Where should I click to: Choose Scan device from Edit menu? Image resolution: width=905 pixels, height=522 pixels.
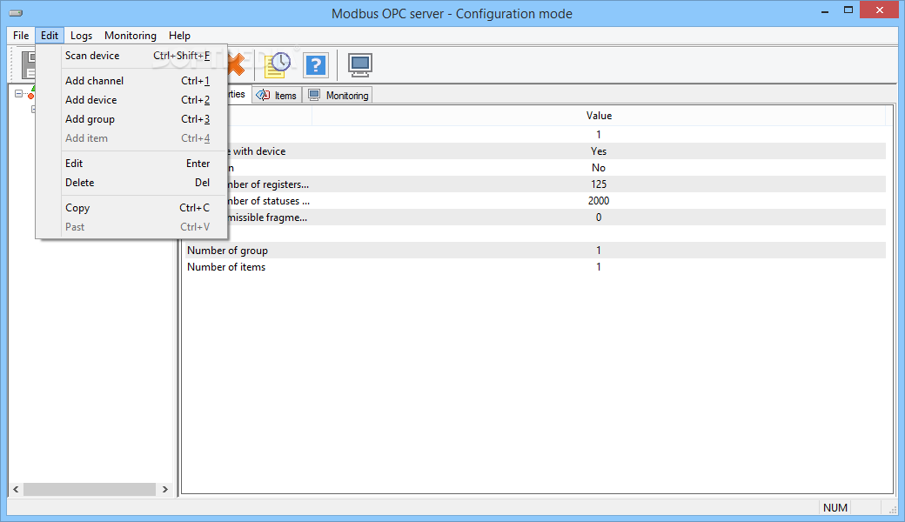(131, 56)
